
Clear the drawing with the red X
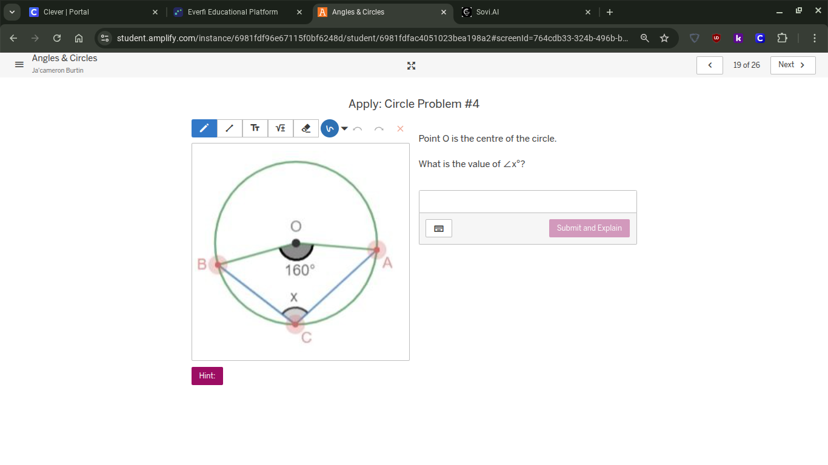399,128
